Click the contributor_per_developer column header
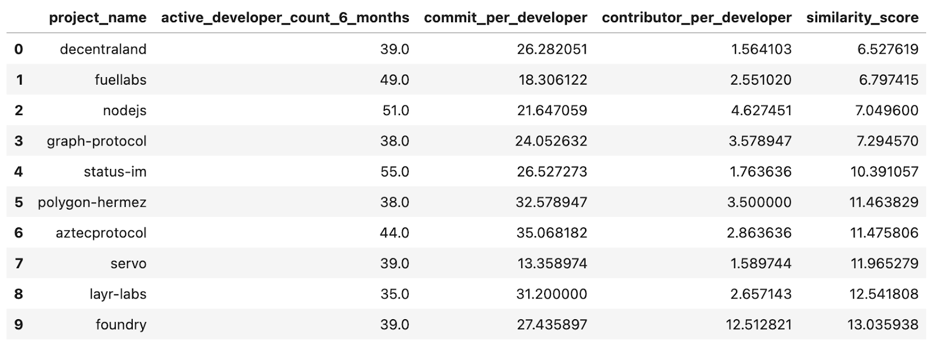The image size is (936, 353). coord(696,18)
